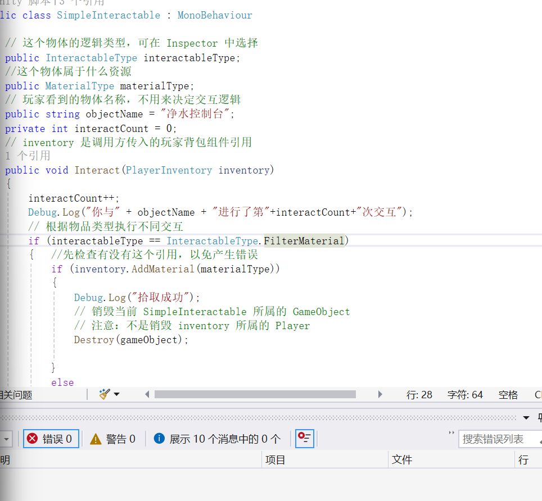Screen dimensions: 542x501
Task: Click the "拾取成功" string in Debug.Log
Action: click(160, 297)
